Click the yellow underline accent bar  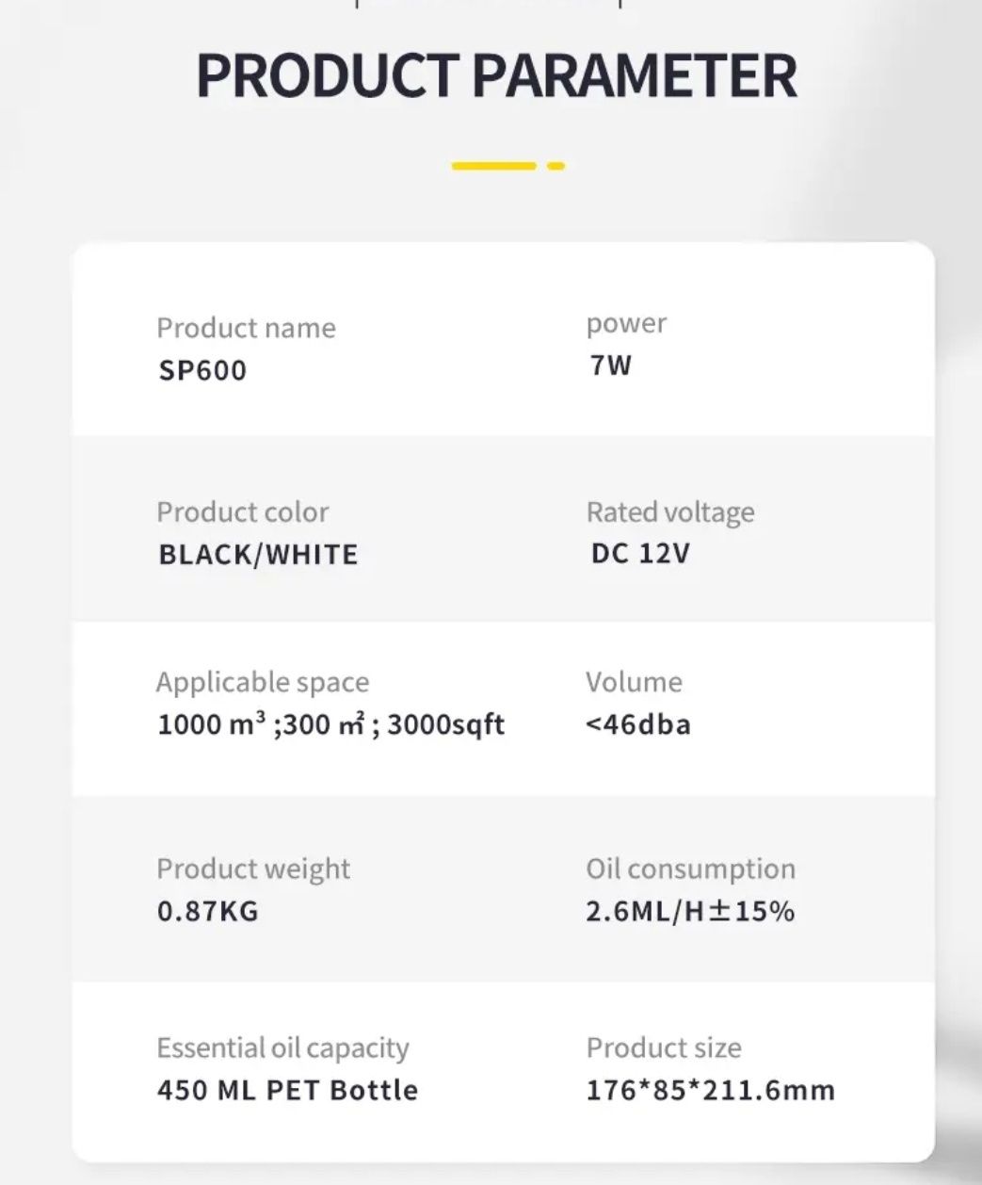[507, 166]
